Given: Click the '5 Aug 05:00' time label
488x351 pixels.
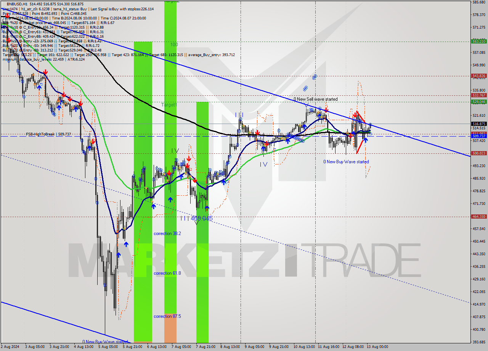Looking at the screenshot, I should pyautogui.click(x=108, y=347).
